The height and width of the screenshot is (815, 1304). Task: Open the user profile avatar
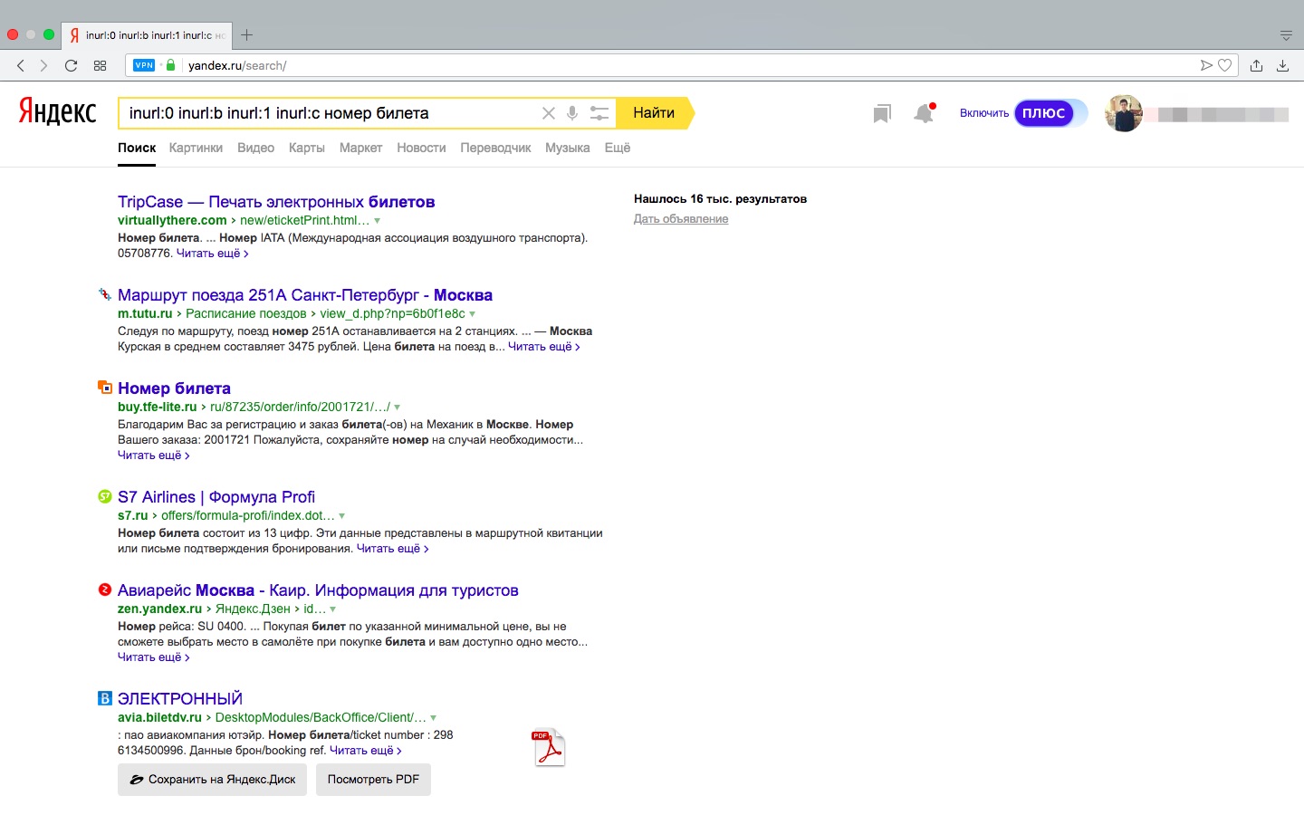click(1124, 113)
